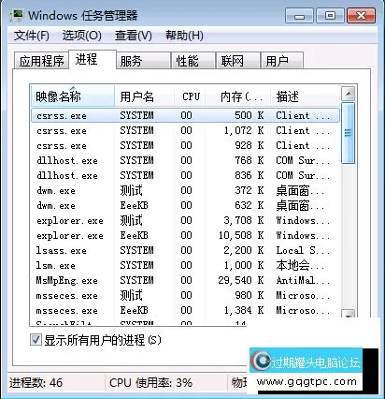Go to the 联网 tab
This screenshot has height=399, width=385.
point(238,61)
